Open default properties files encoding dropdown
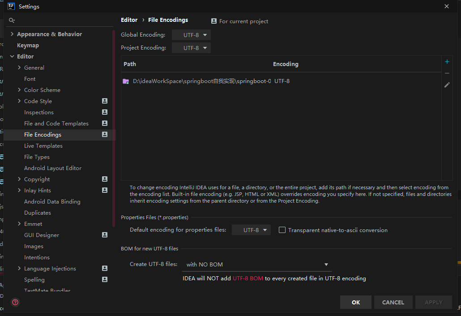Image resolution: width=461 pixels, height=316 pixels. click(251, 230)
